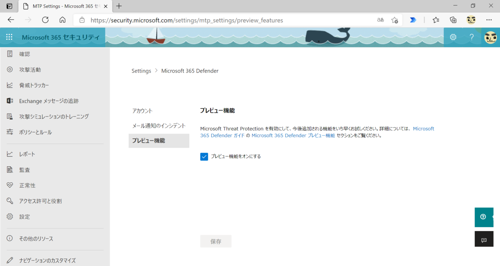Click the settings gear in header
This screenshot has width=500, height=266.
tap(453, 37)
